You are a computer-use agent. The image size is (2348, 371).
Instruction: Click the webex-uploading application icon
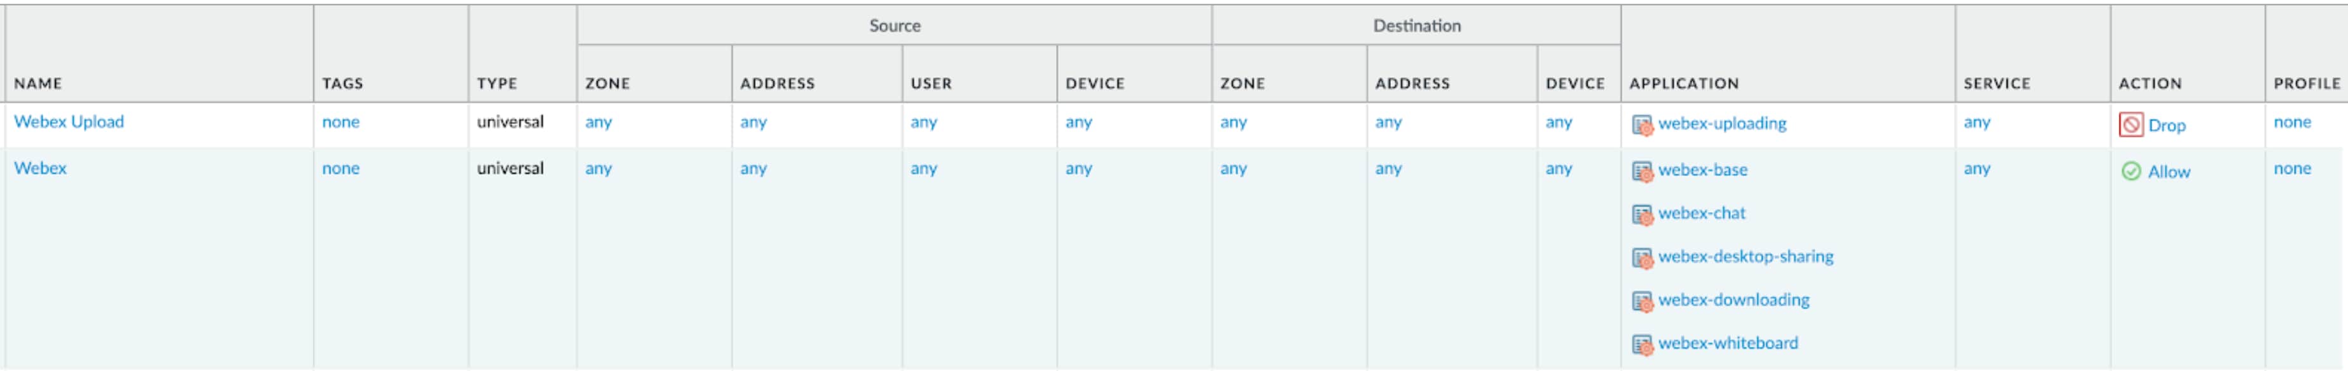point(1641,125)
